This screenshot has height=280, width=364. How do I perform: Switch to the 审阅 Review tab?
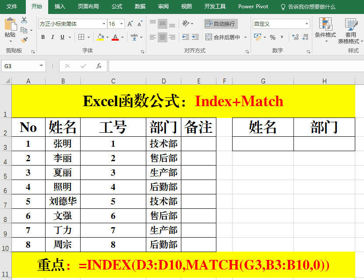(x=163, y=7)
